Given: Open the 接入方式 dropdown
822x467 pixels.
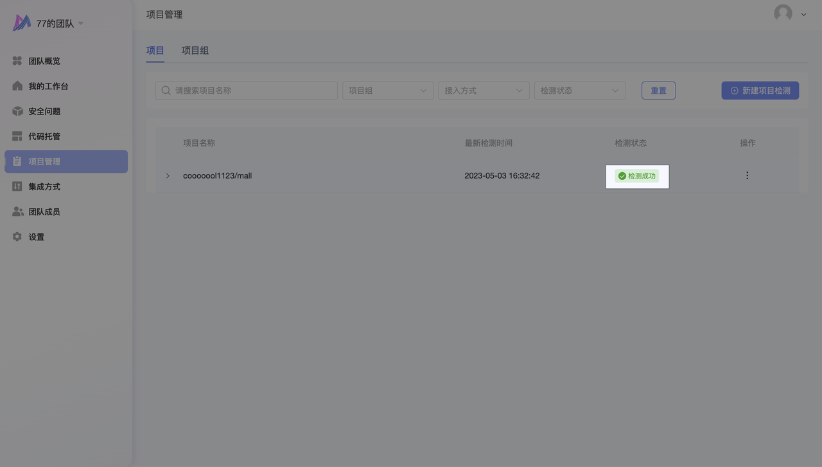Looking at the screenshot, I should (x=483, y=91).
